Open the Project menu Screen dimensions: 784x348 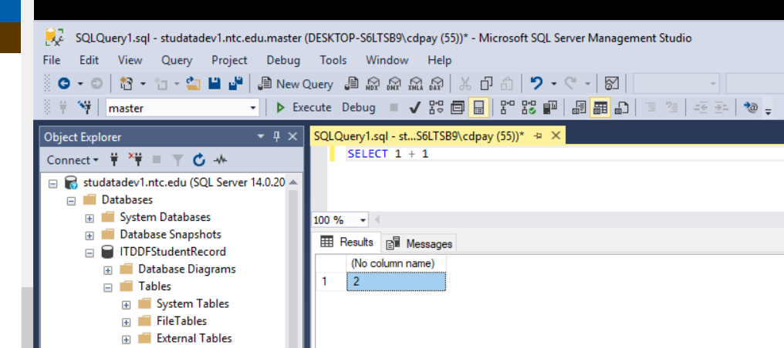[229, 60]
